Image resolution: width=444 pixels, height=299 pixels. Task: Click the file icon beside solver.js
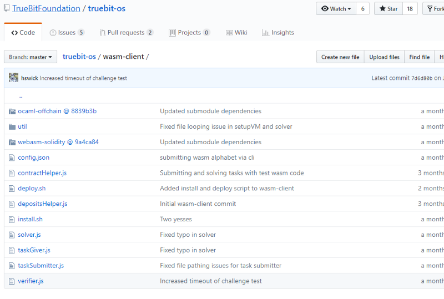[12, 235]
